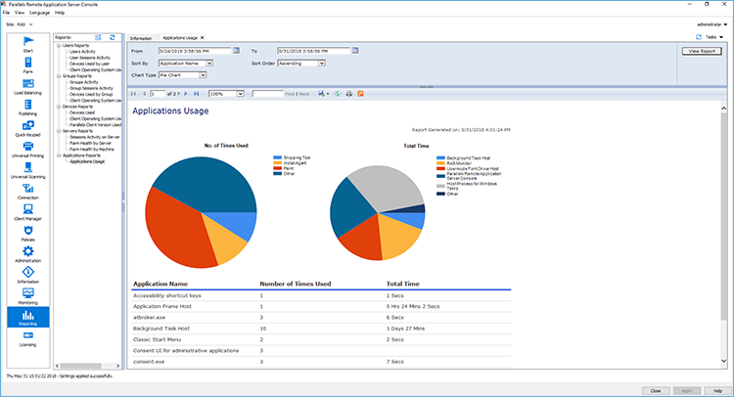The width and height of the screenshot is (734, 397).
Task: Select the Reporting category
Action: point(28,317)
